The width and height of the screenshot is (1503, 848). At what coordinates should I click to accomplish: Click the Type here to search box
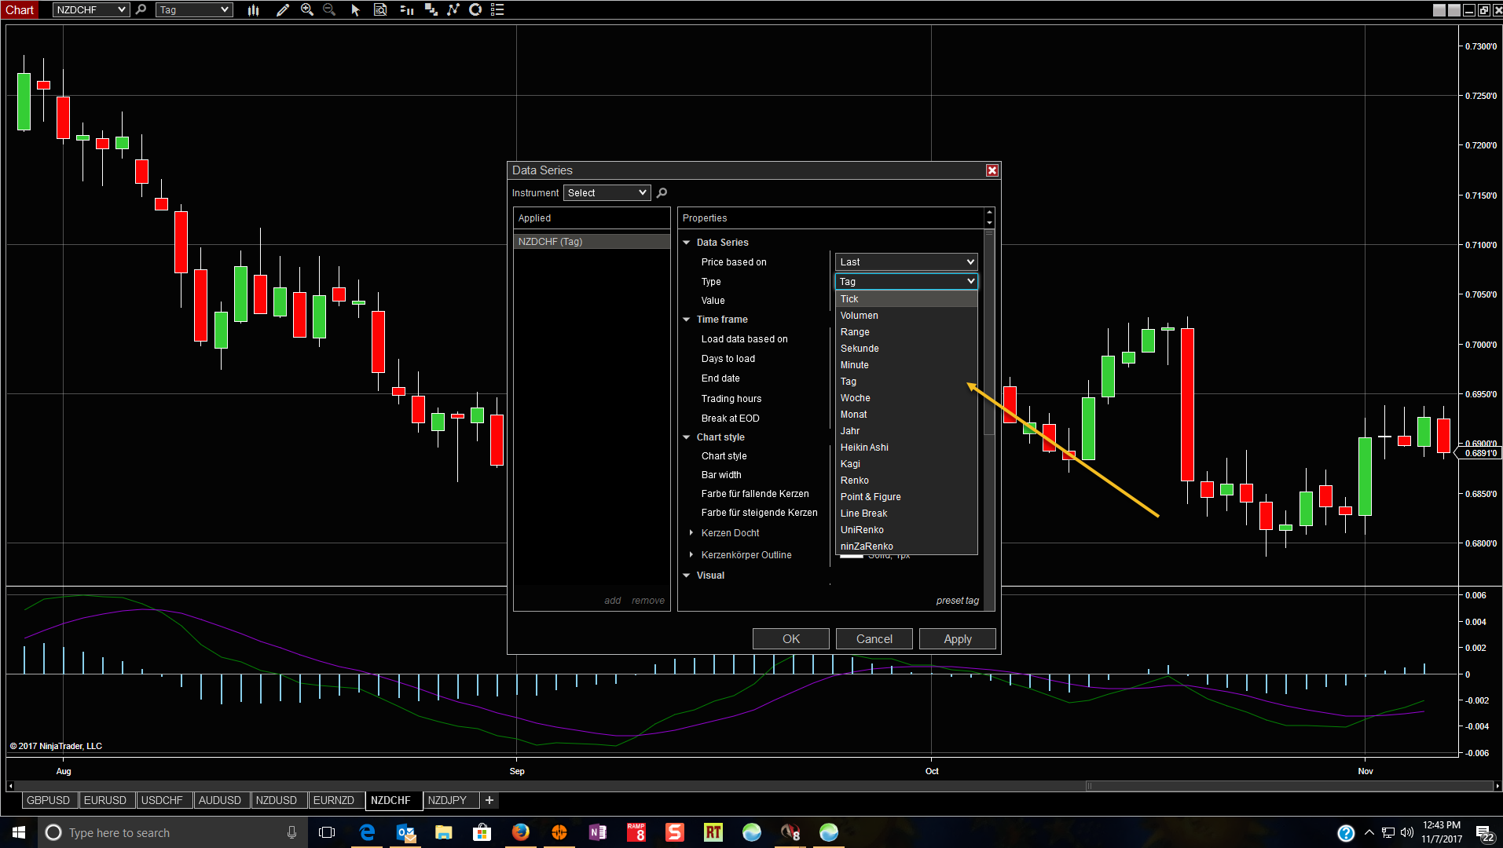(171, 832)
